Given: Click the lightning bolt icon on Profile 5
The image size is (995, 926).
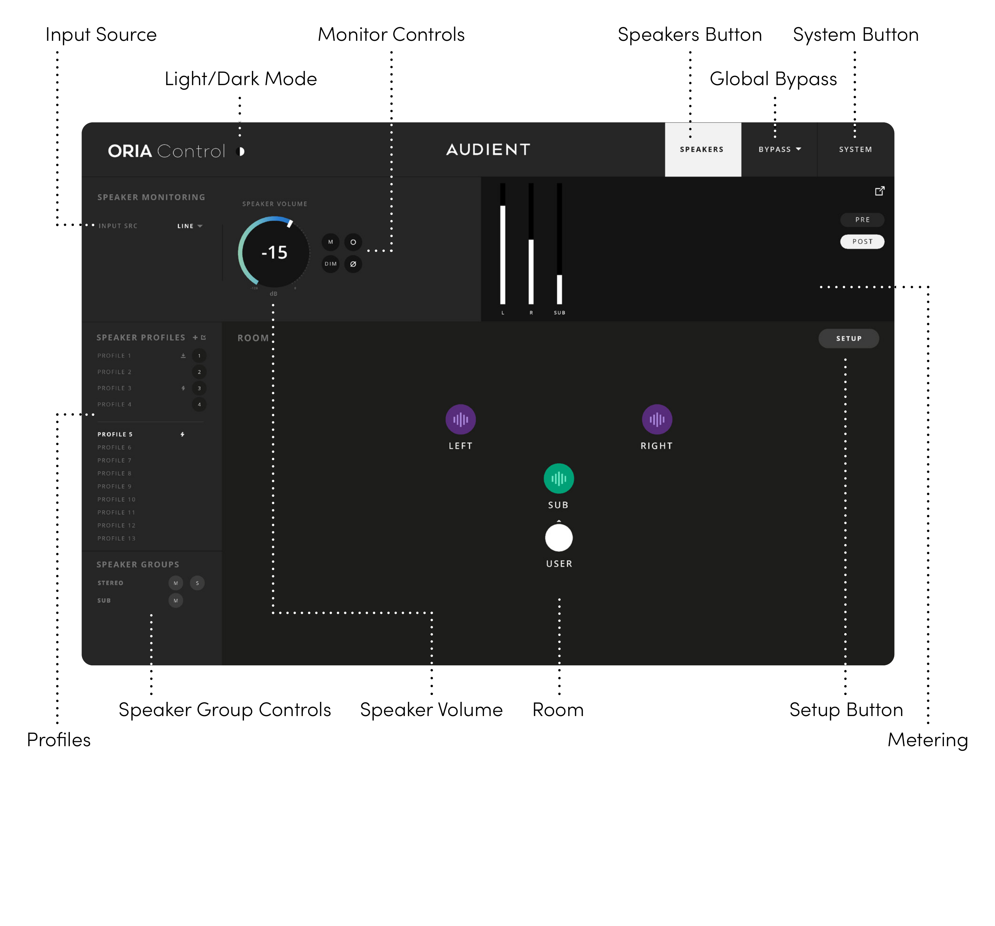Looking at the screenshot, I should [182, 434].
